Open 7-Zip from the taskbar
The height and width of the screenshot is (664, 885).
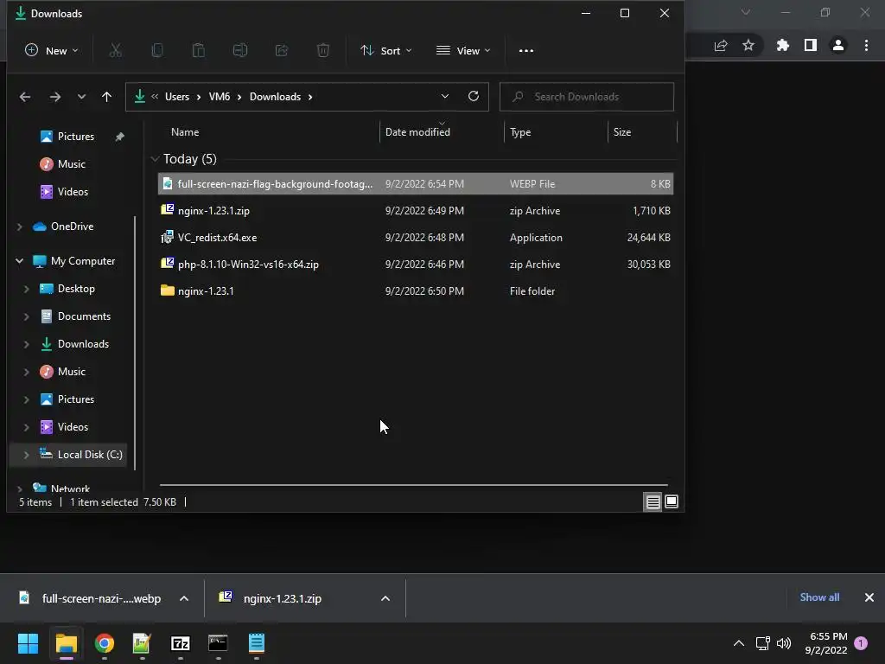pyautogui.click(x=180, y=643)
